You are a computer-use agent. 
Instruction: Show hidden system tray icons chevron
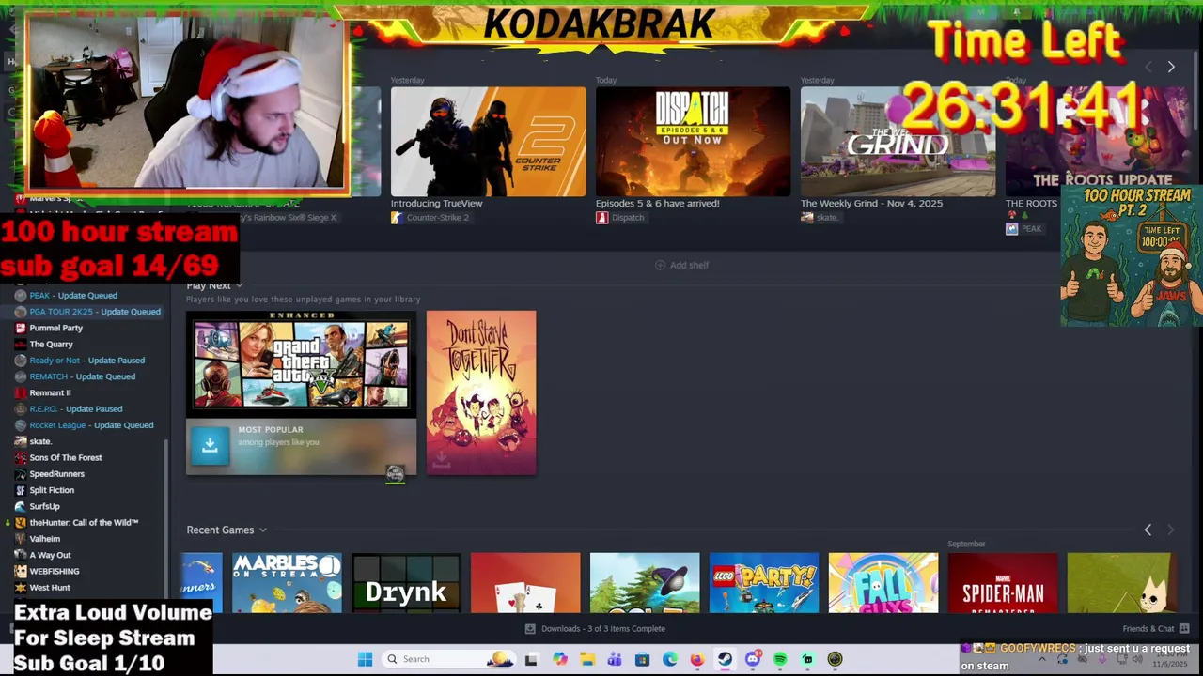coord(1041,659)
